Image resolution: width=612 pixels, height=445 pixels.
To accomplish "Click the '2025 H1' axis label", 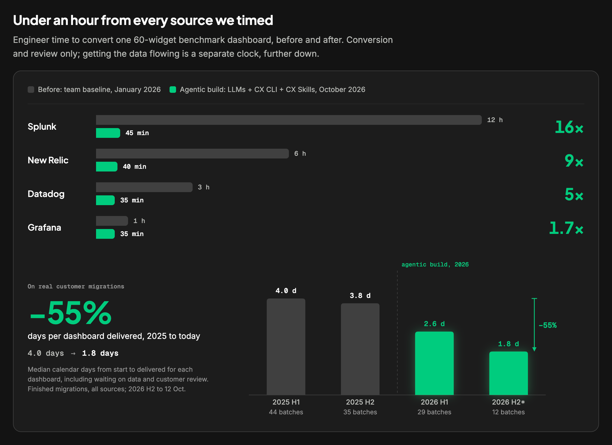I will [286, 402].
